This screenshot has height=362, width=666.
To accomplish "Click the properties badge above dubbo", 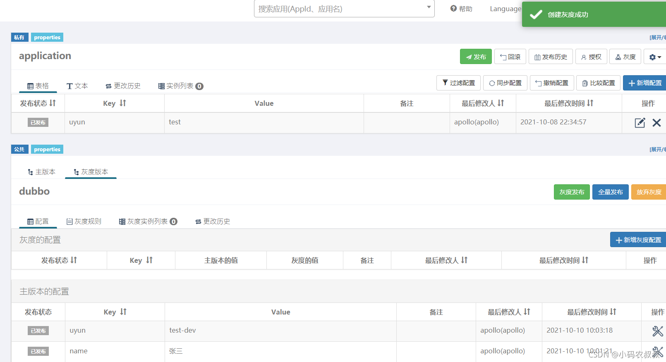I will 47,149.
